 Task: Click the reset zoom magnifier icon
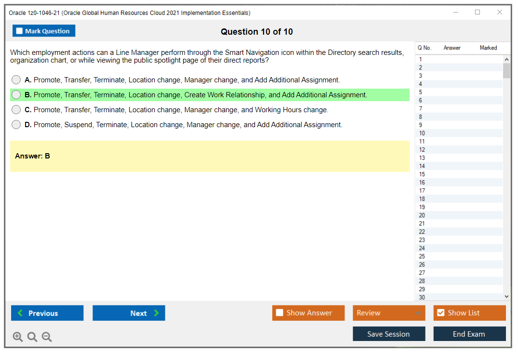pos(32,337)
